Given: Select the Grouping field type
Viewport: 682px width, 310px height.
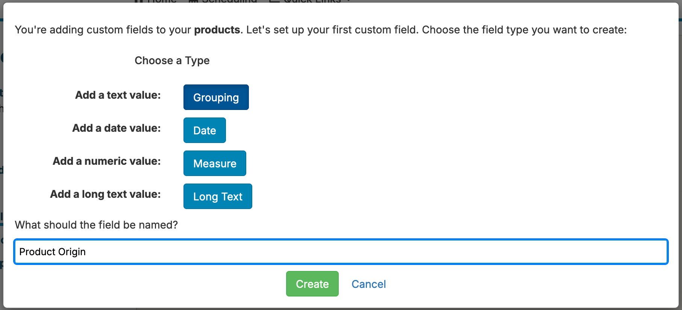Looking at the screenshot, I should [216, 97].
